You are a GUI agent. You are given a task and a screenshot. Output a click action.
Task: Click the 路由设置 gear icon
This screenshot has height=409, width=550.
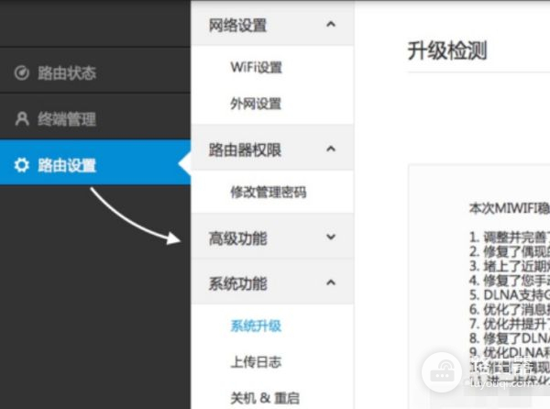pyautogui.click(x=21, y=165)
